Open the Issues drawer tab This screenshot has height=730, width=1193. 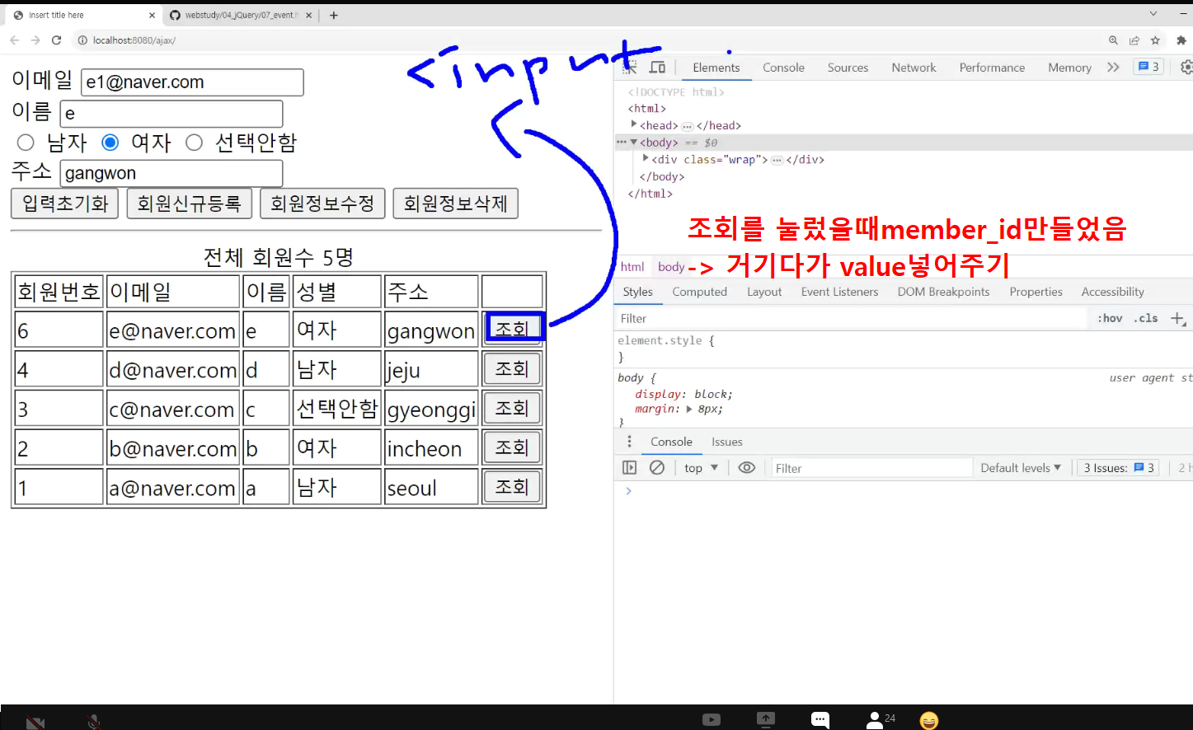click(x=727, y=442)
